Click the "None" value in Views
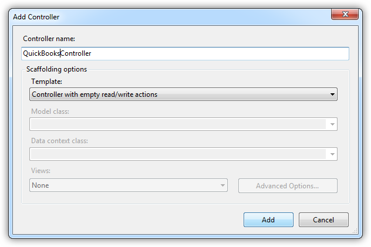 click(x=41, y=185)
